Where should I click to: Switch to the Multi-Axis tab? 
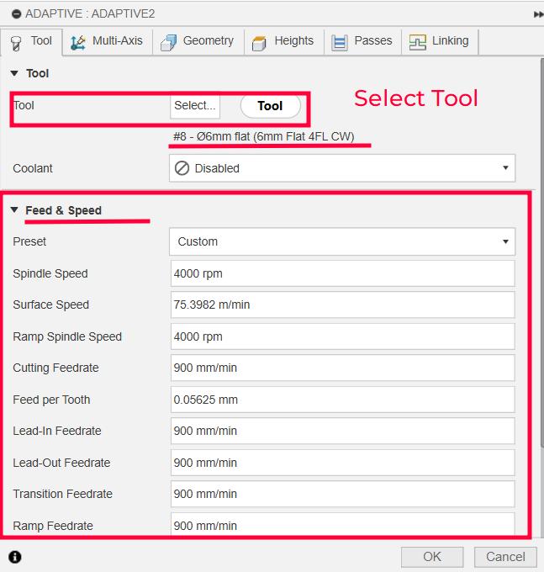point(107,42)
